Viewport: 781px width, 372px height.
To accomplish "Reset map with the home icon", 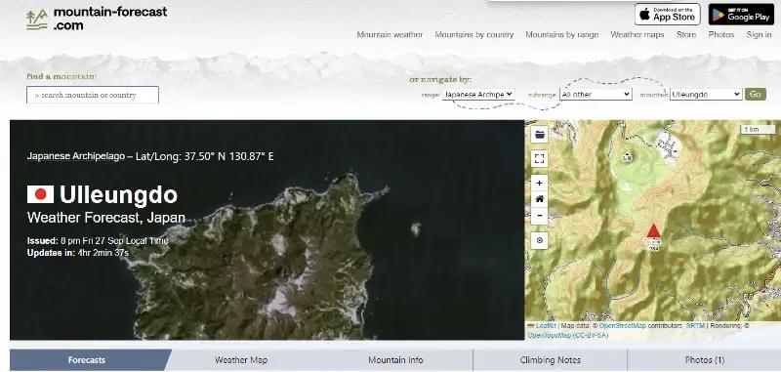I will 540,199.
